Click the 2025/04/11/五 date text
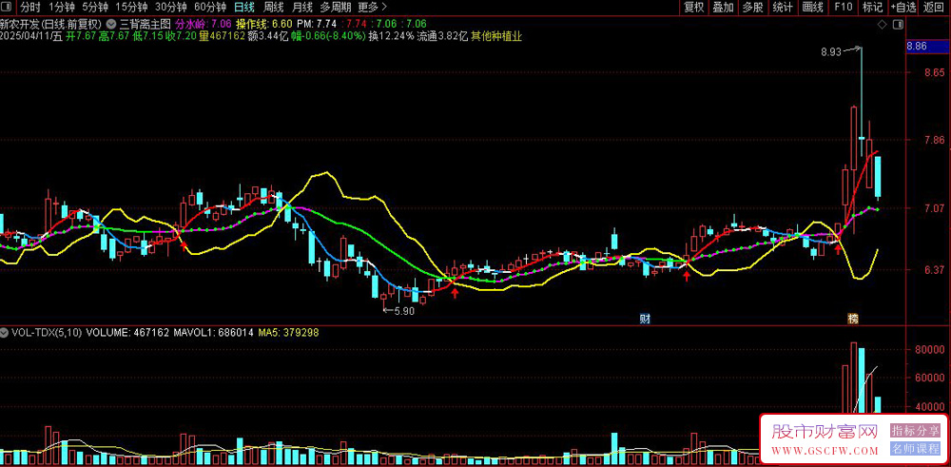 tap(31, 36)
